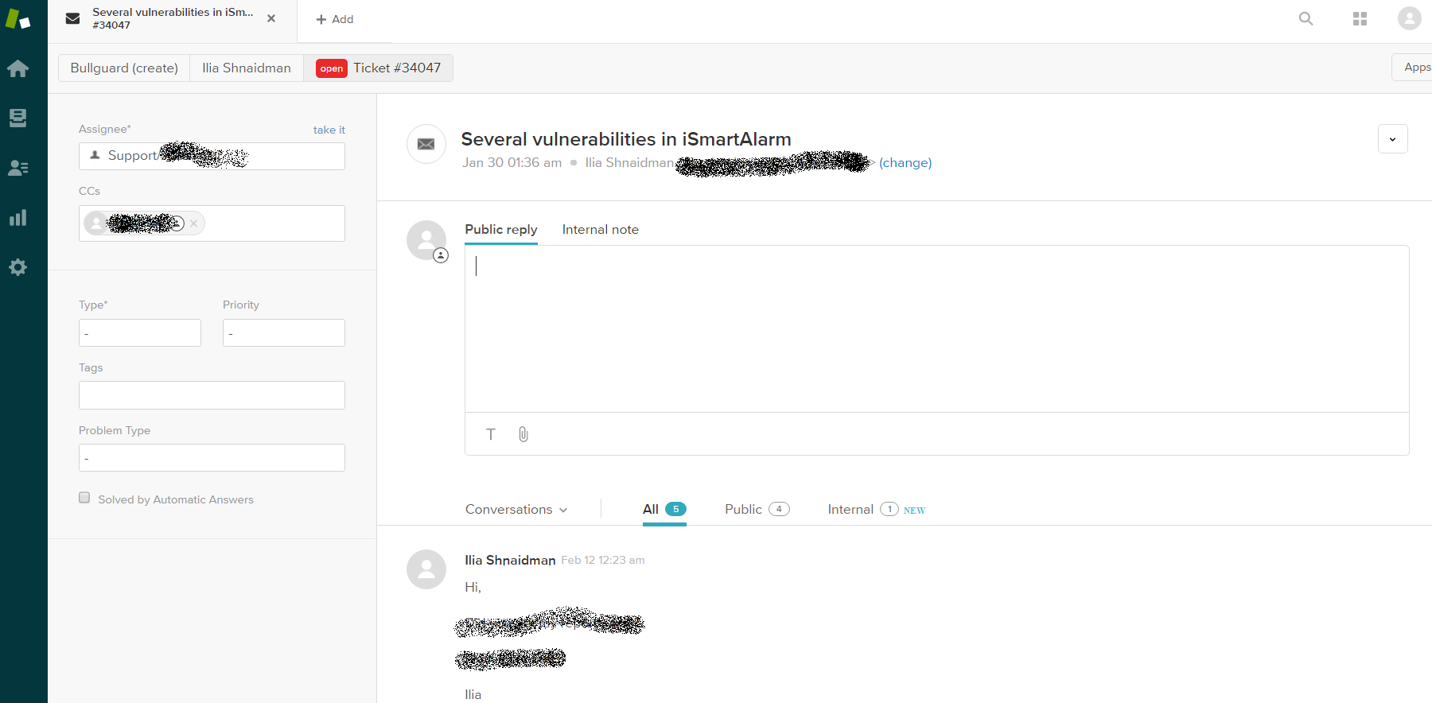The image size is (1432, 703).
Task: Click the Jan 30 01:36 am date
Action: pyautogui.click(x=512, y=162)
